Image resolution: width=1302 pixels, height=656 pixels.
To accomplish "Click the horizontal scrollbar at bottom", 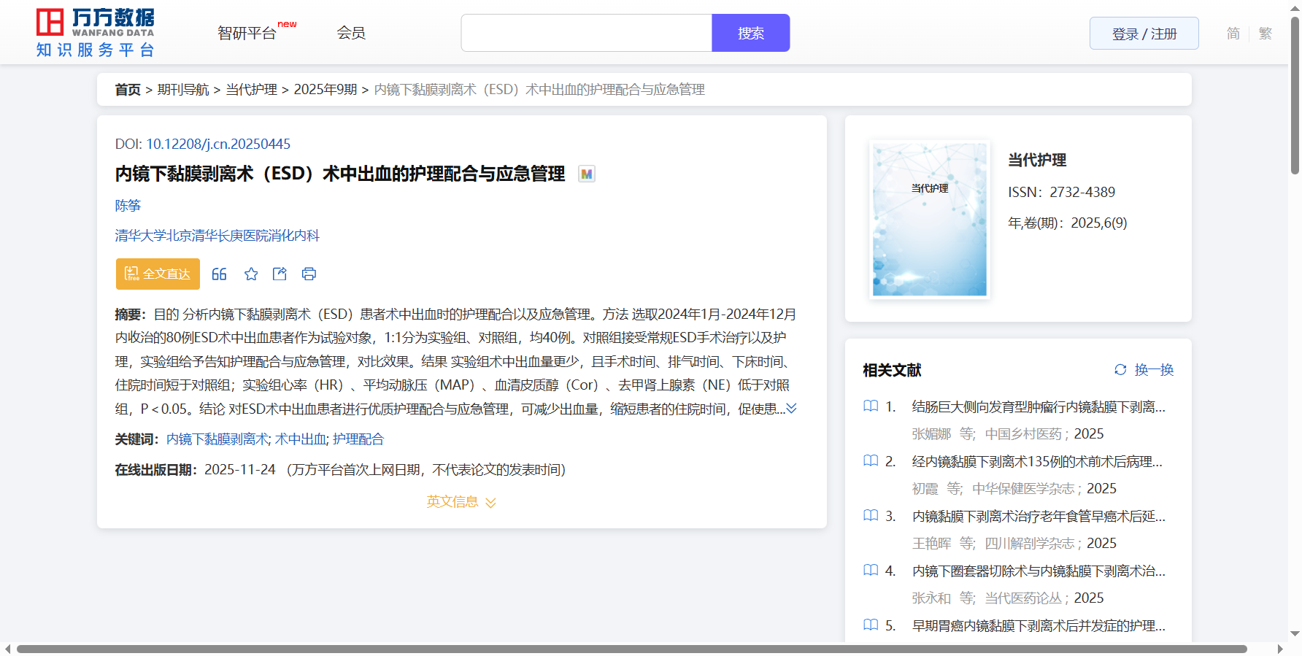I will (631, 649).
